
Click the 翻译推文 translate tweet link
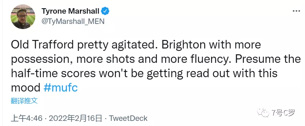click(24, 101)
